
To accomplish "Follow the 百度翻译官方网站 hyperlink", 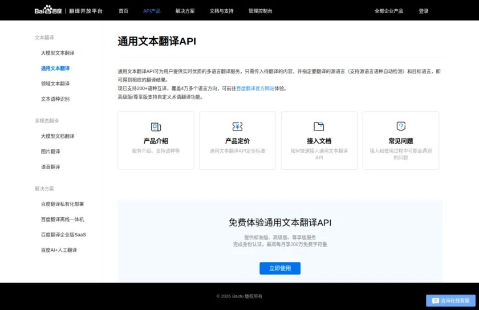I will point(255,88).
